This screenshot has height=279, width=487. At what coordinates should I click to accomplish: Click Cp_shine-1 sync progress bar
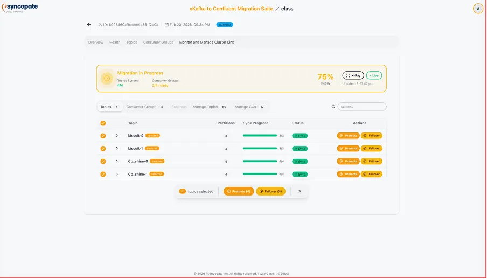click(x=260, y=174)
